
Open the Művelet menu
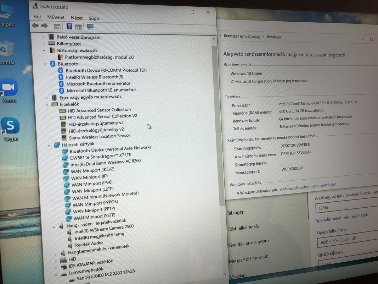point(56,17)
